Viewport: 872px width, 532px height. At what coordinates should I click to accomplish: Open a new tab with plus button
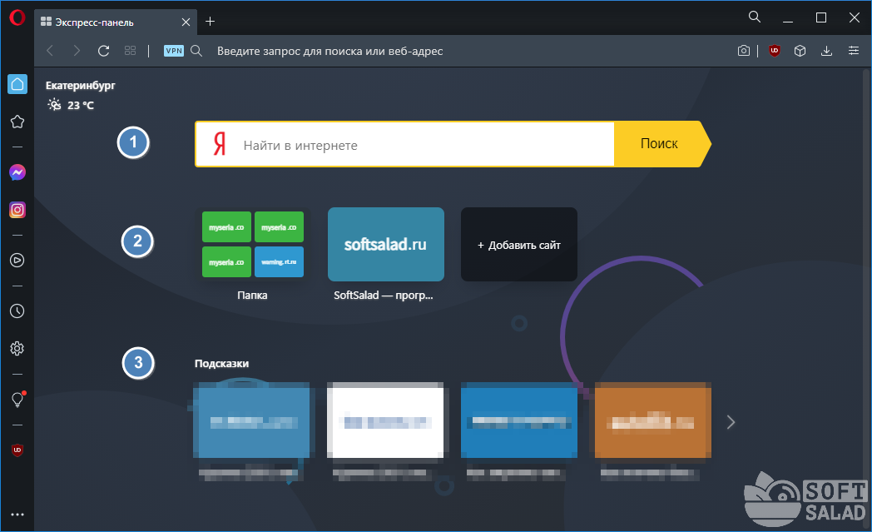pyautogui.click(x=210, y=21)
